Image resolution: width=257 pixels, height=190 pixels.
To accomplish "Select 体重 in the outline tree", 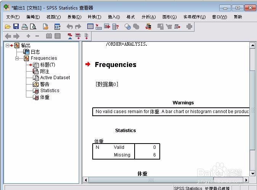I will click(x=45, y=97).
